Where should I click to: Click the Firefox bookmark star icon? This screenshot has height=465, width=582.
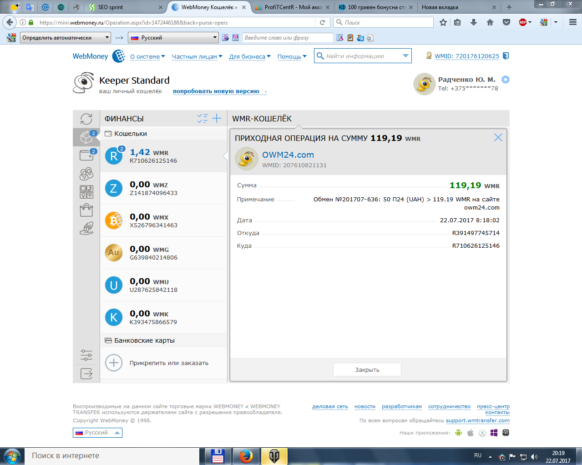443,22
